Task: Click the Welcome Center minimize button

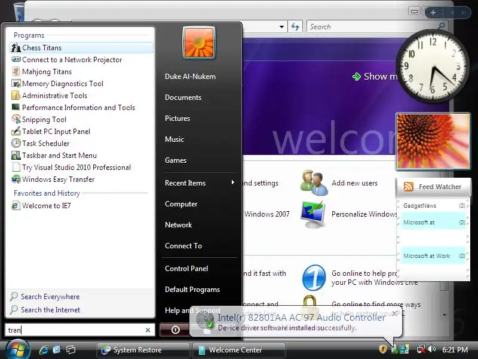Action: 414,11
